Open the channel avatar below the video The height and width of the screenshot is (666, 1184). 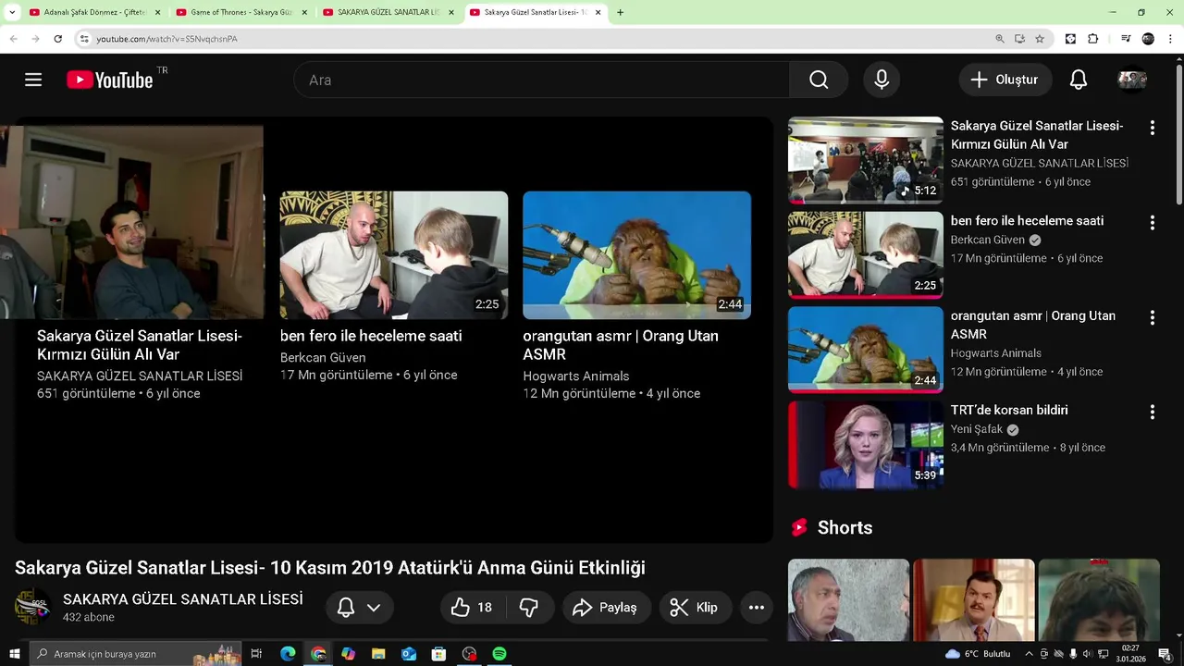pos(33,607)
